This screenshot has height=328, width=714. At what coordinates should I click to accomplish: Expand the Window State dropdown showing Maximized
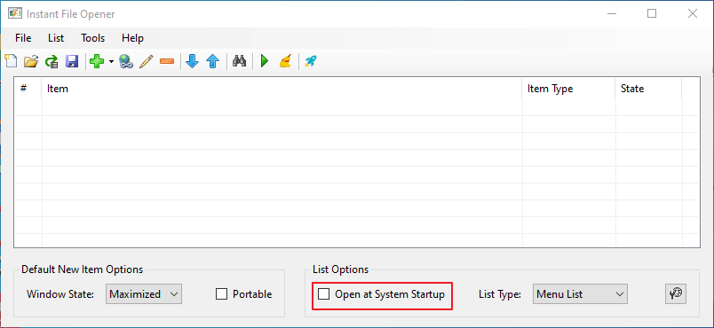[144, 294]
